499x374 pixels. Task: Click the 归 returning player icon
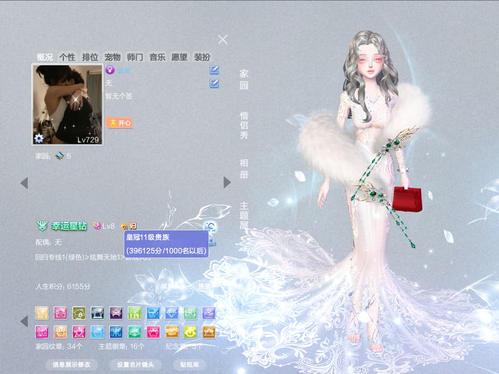click(x=133, y=226)
